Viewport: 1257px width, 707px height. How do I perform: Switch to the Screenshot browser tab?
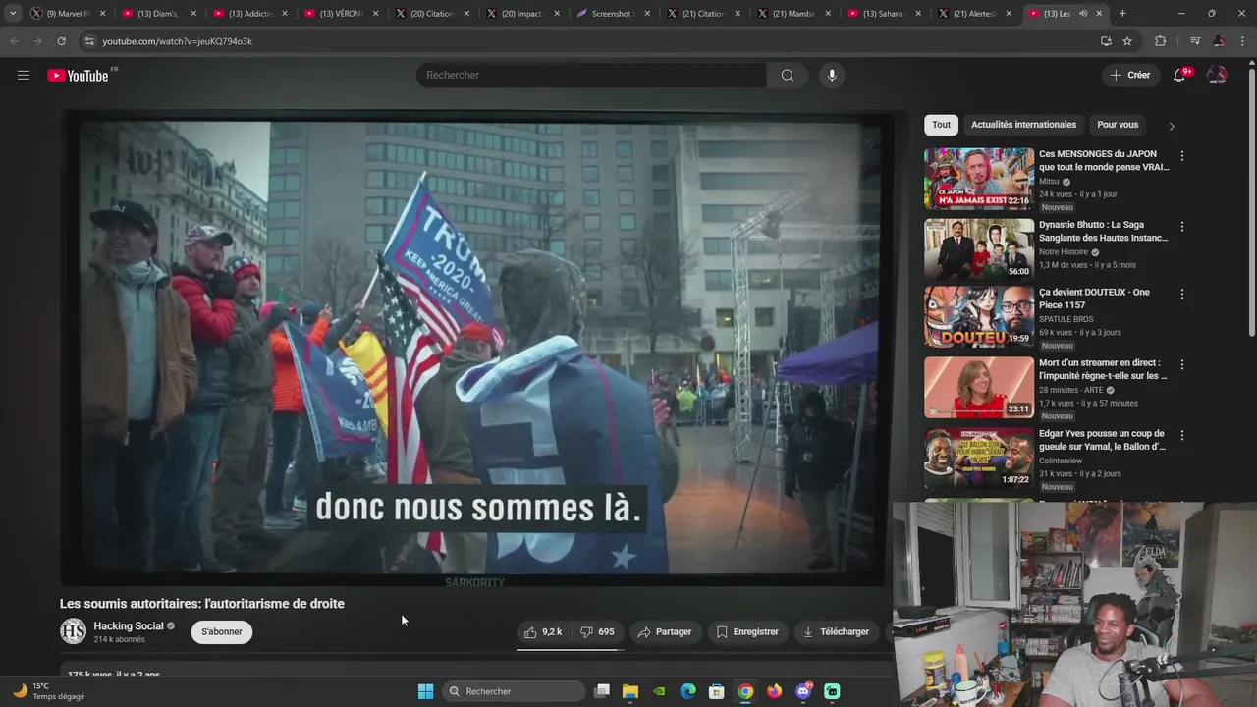pos(614,14)
